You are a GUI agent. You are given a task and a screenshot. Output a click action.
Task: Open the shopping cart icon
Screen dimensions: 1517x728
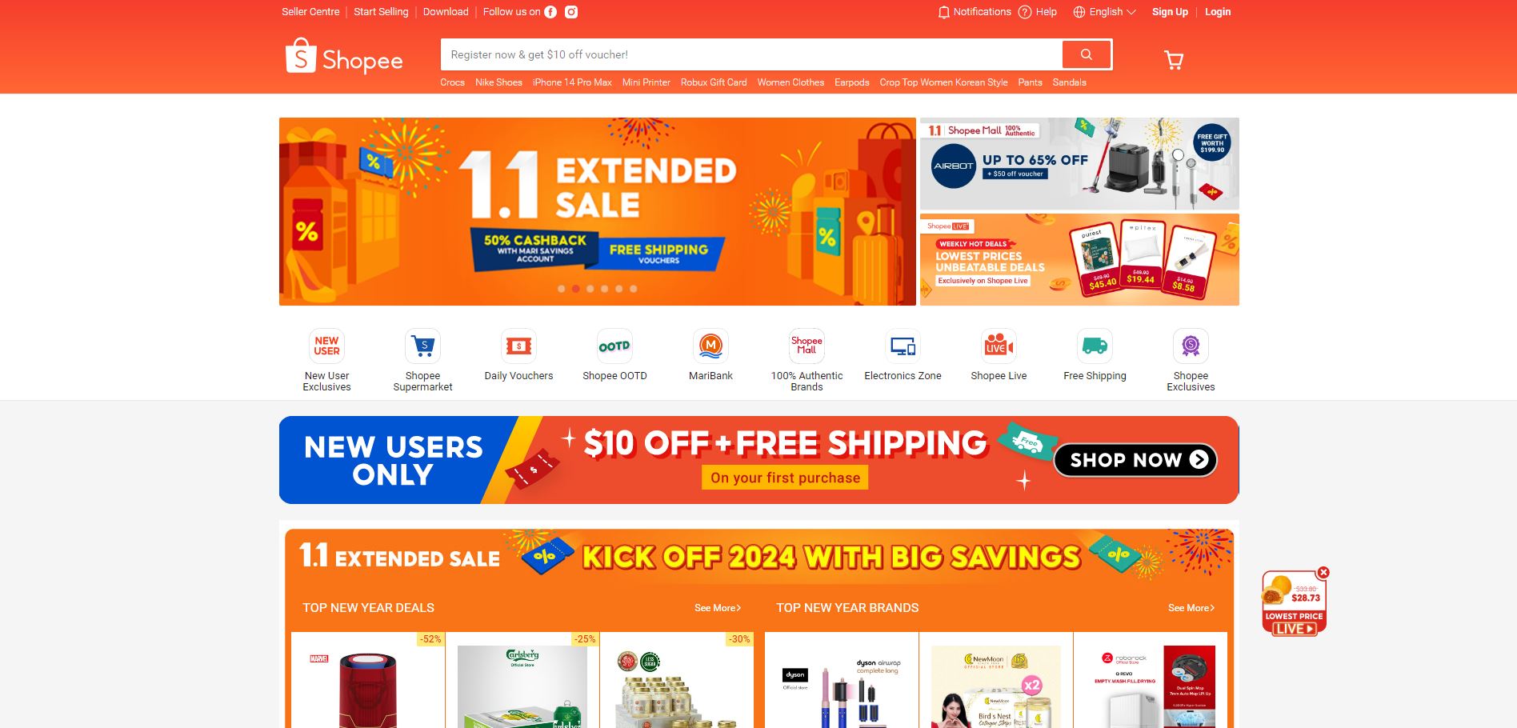point(1174,60)
